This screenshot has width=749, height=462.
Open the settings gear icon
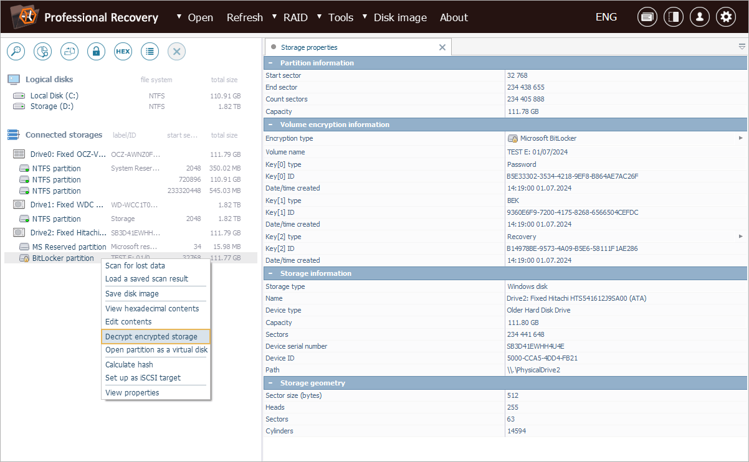coord(725,17)
